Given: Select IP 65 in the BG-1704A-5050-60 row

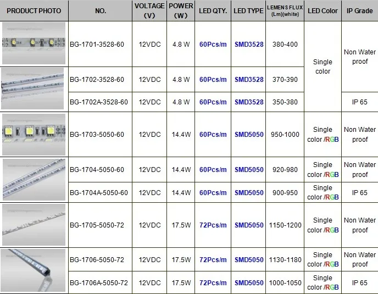Looking at the screenshot, I should 360,193.
